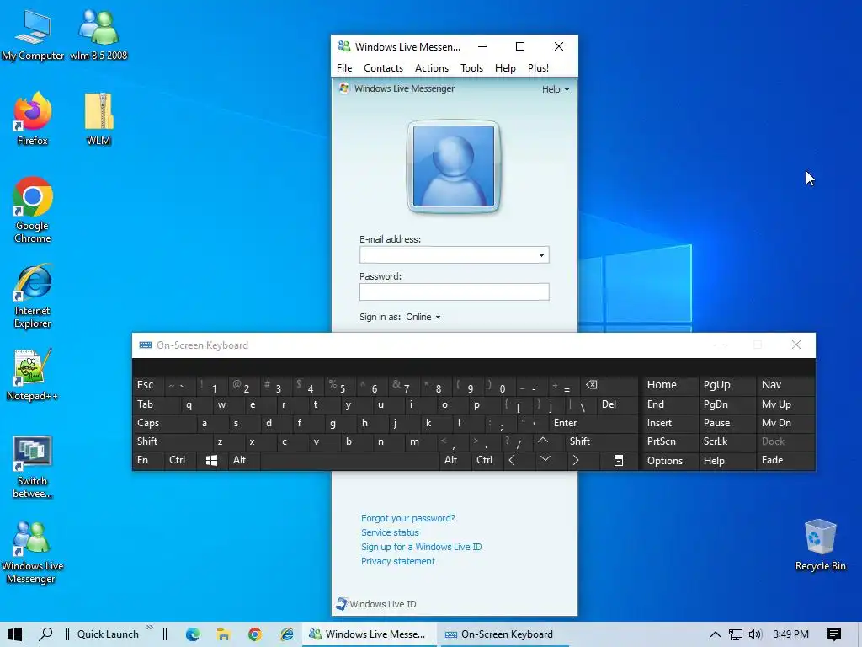Open taskbar search magnifier
The image size is (862, 647).
click(x=45, y=634)
